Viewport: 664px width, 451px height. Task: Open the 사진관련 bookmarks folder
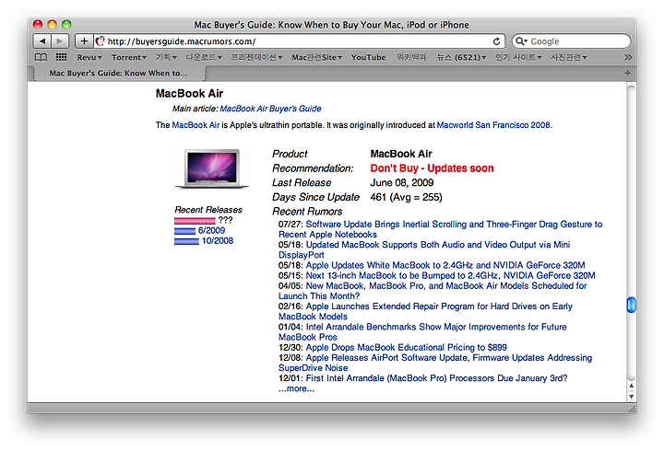click(x=569, y=57)
